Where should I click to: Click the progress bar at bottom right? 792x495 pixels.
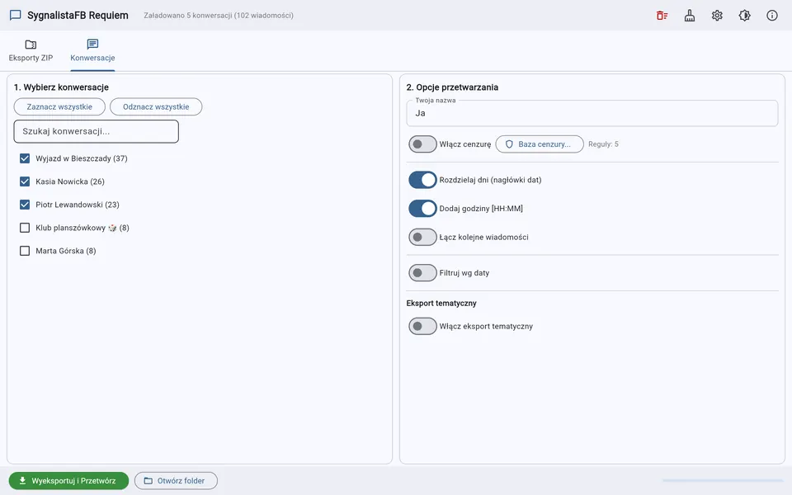click(723, 480)
